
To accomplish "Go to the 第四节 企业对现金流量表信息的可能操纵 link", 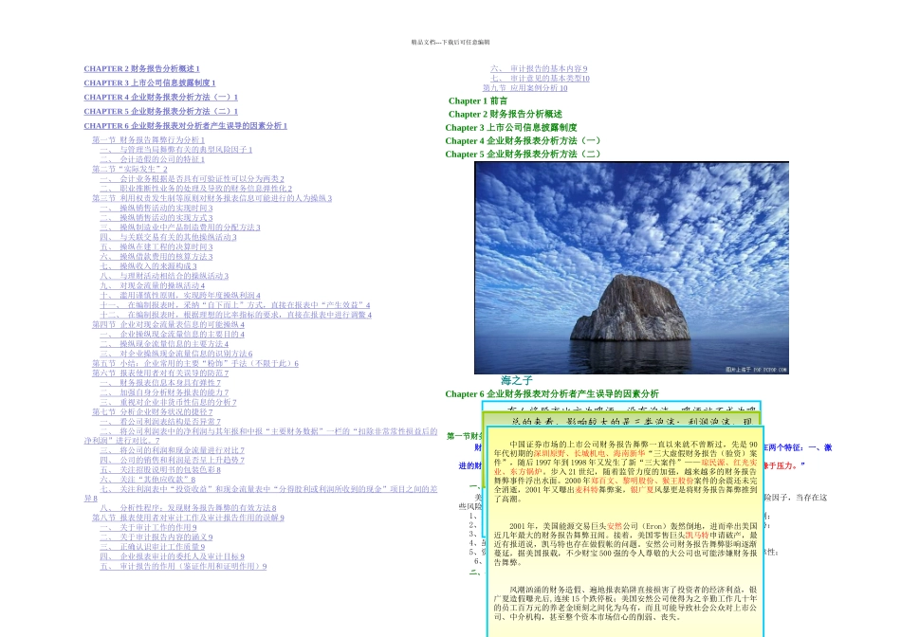I will coord(168,324).
